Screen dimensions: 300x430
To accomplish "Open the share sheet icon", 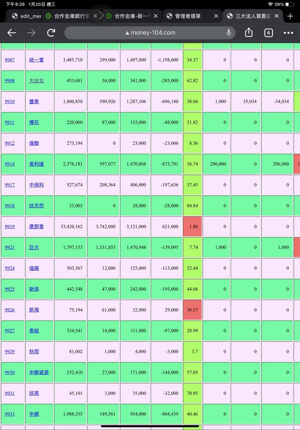I will click(x=249, y=33).
